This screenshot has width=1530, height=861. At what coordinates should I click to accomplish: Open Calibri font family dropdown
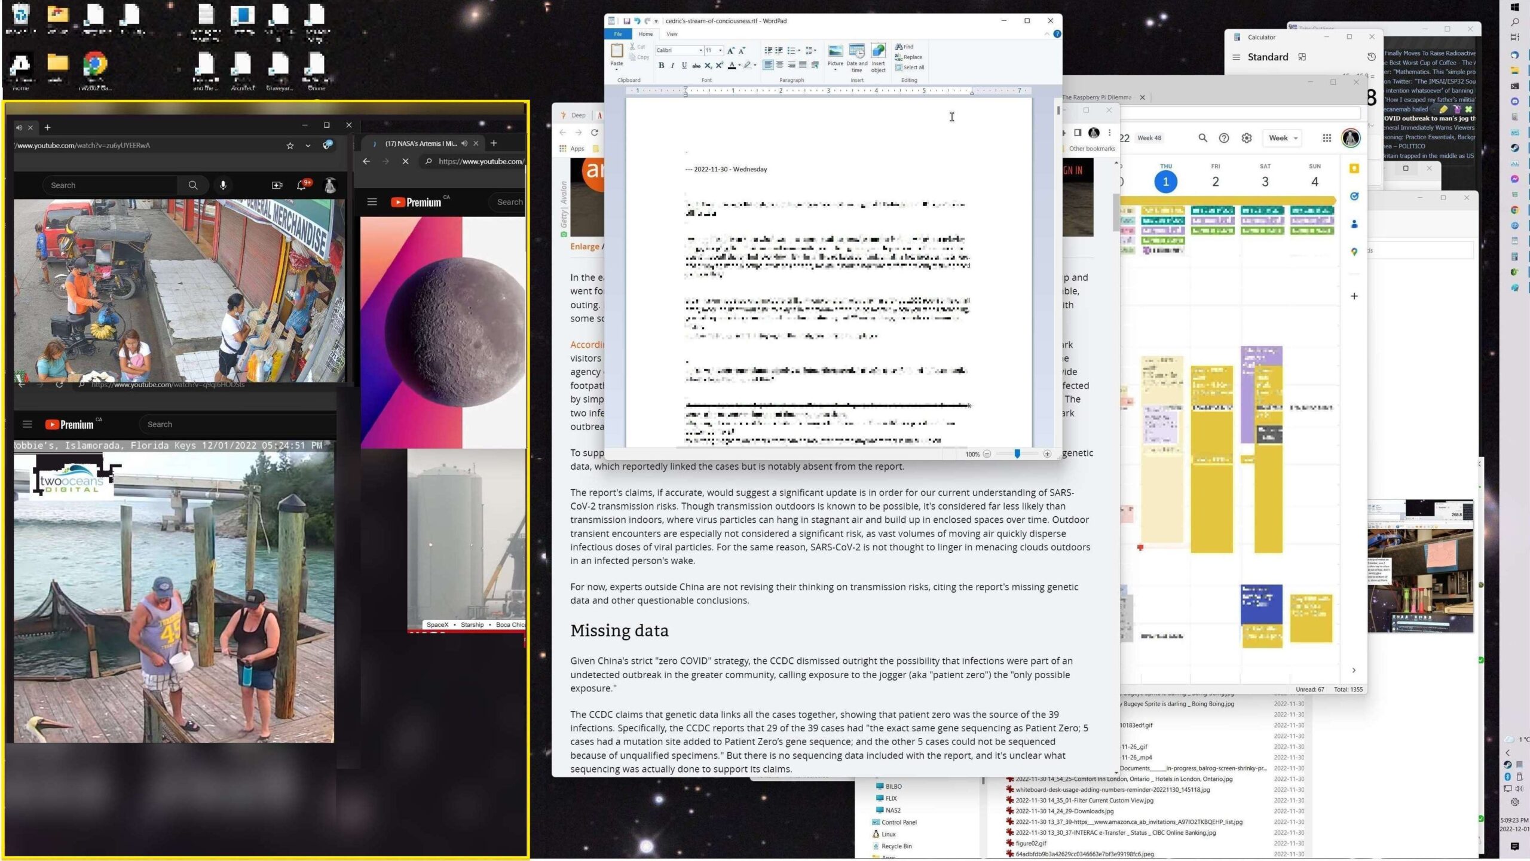coord(700,50)
